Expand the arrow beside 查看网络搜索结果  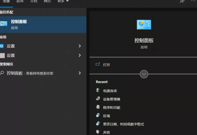[x=80, y=73]
